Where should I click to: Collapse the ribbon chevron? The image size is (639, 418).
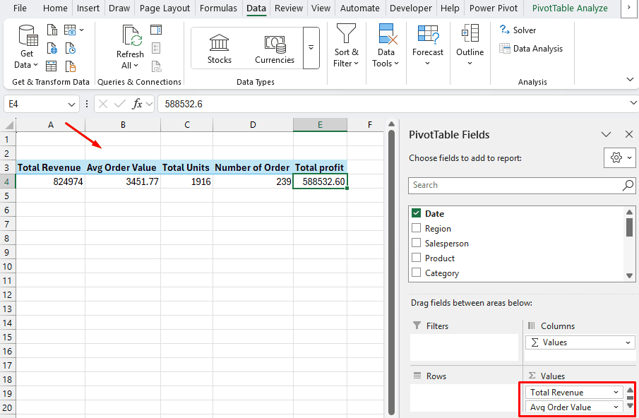[x=630, y=79]
